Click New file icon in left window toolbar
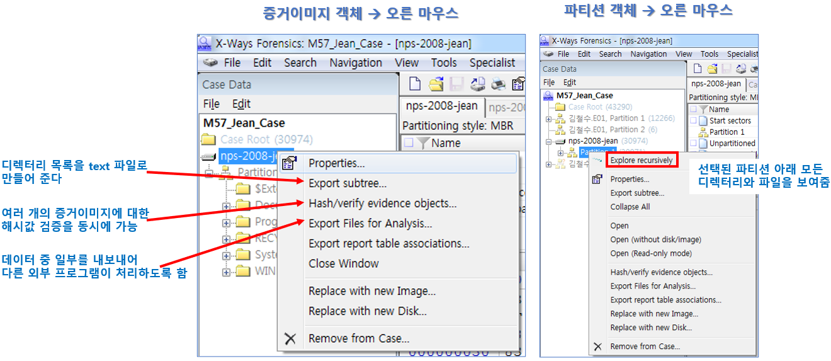Screen dimensions: 831x361 tap(415, 84)
